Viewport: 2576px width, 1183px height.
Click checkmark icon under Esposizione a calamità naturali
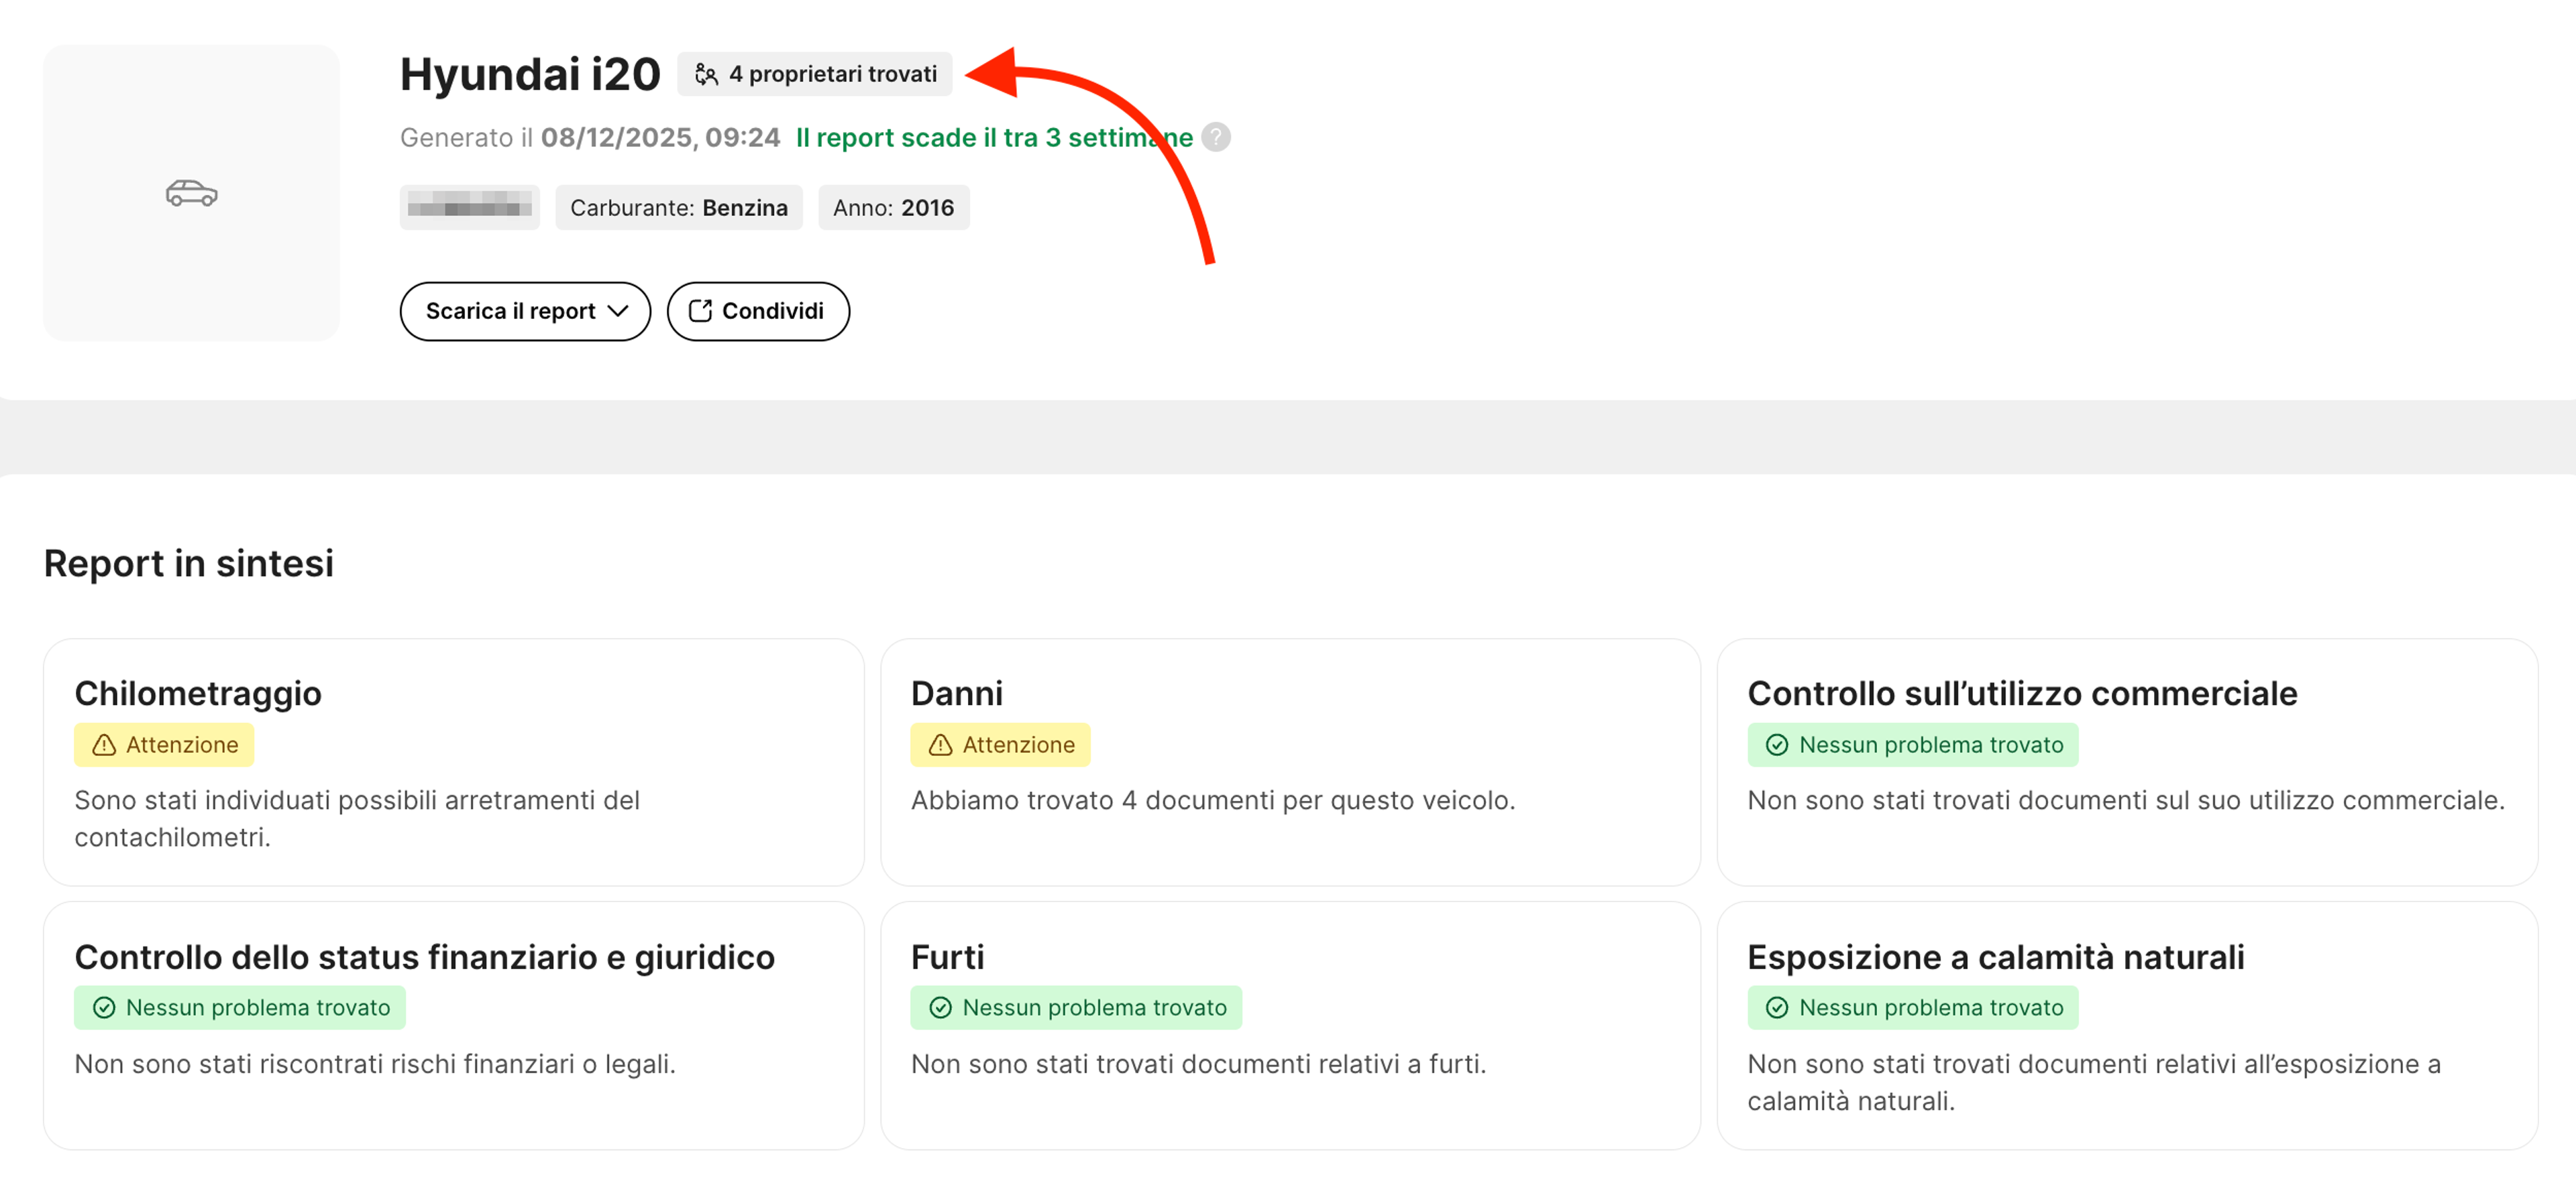pos(1776,1007)
